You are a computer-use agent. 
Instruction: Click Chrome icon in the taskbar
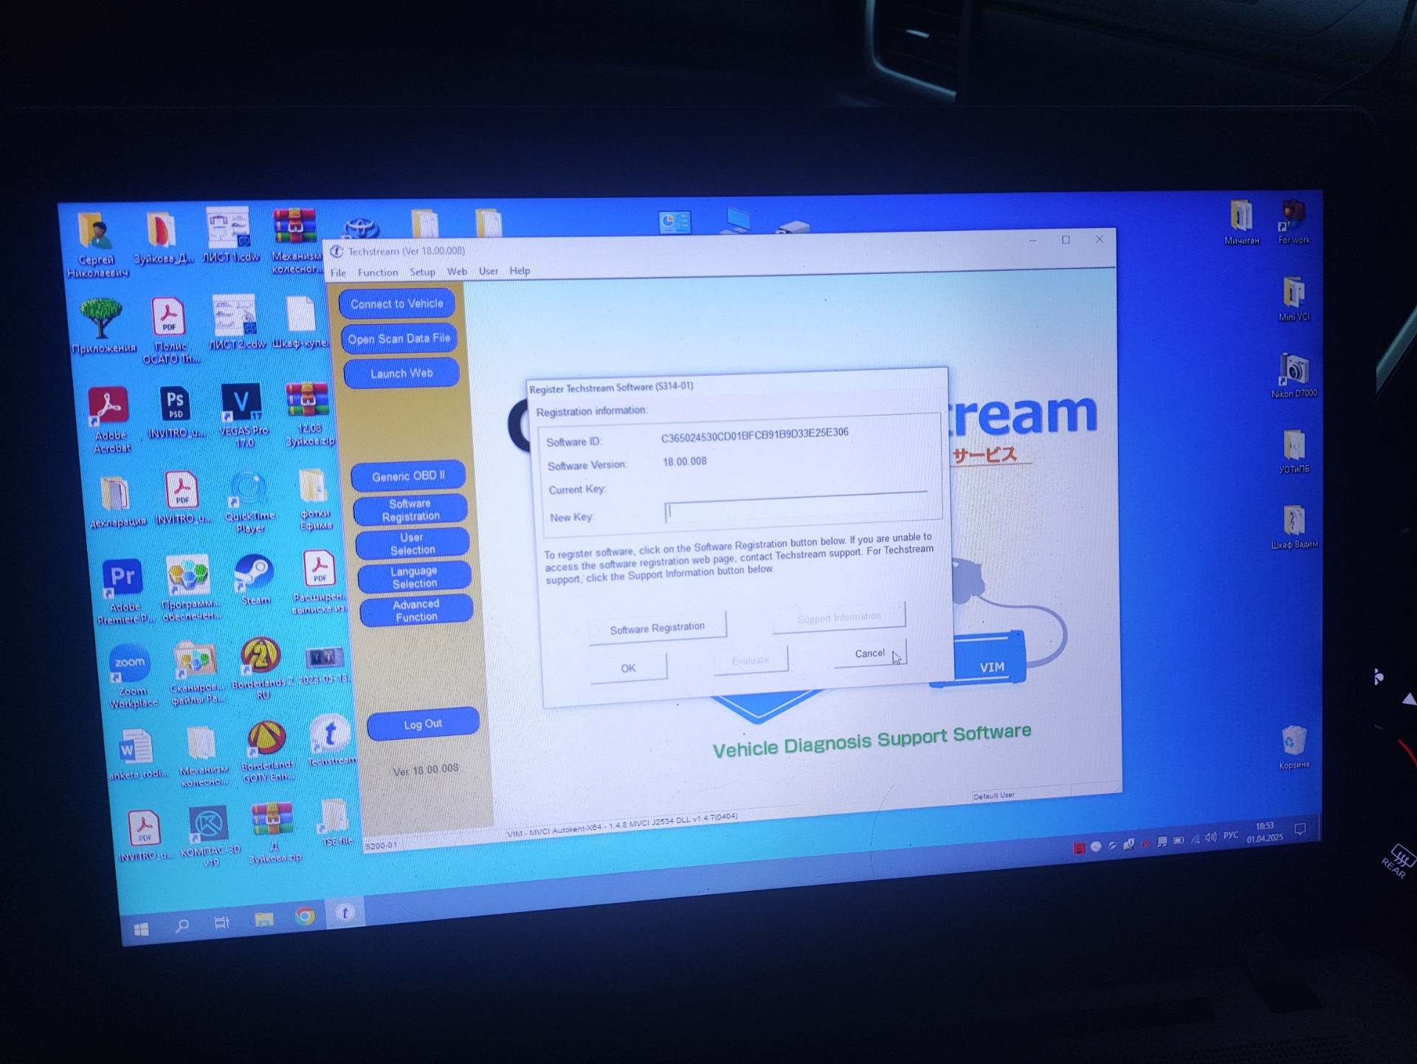tap(305, 916)
